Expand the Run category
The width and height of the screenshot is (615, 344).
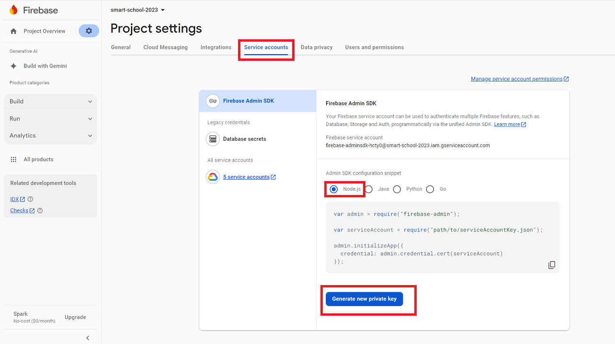point(50,119)
